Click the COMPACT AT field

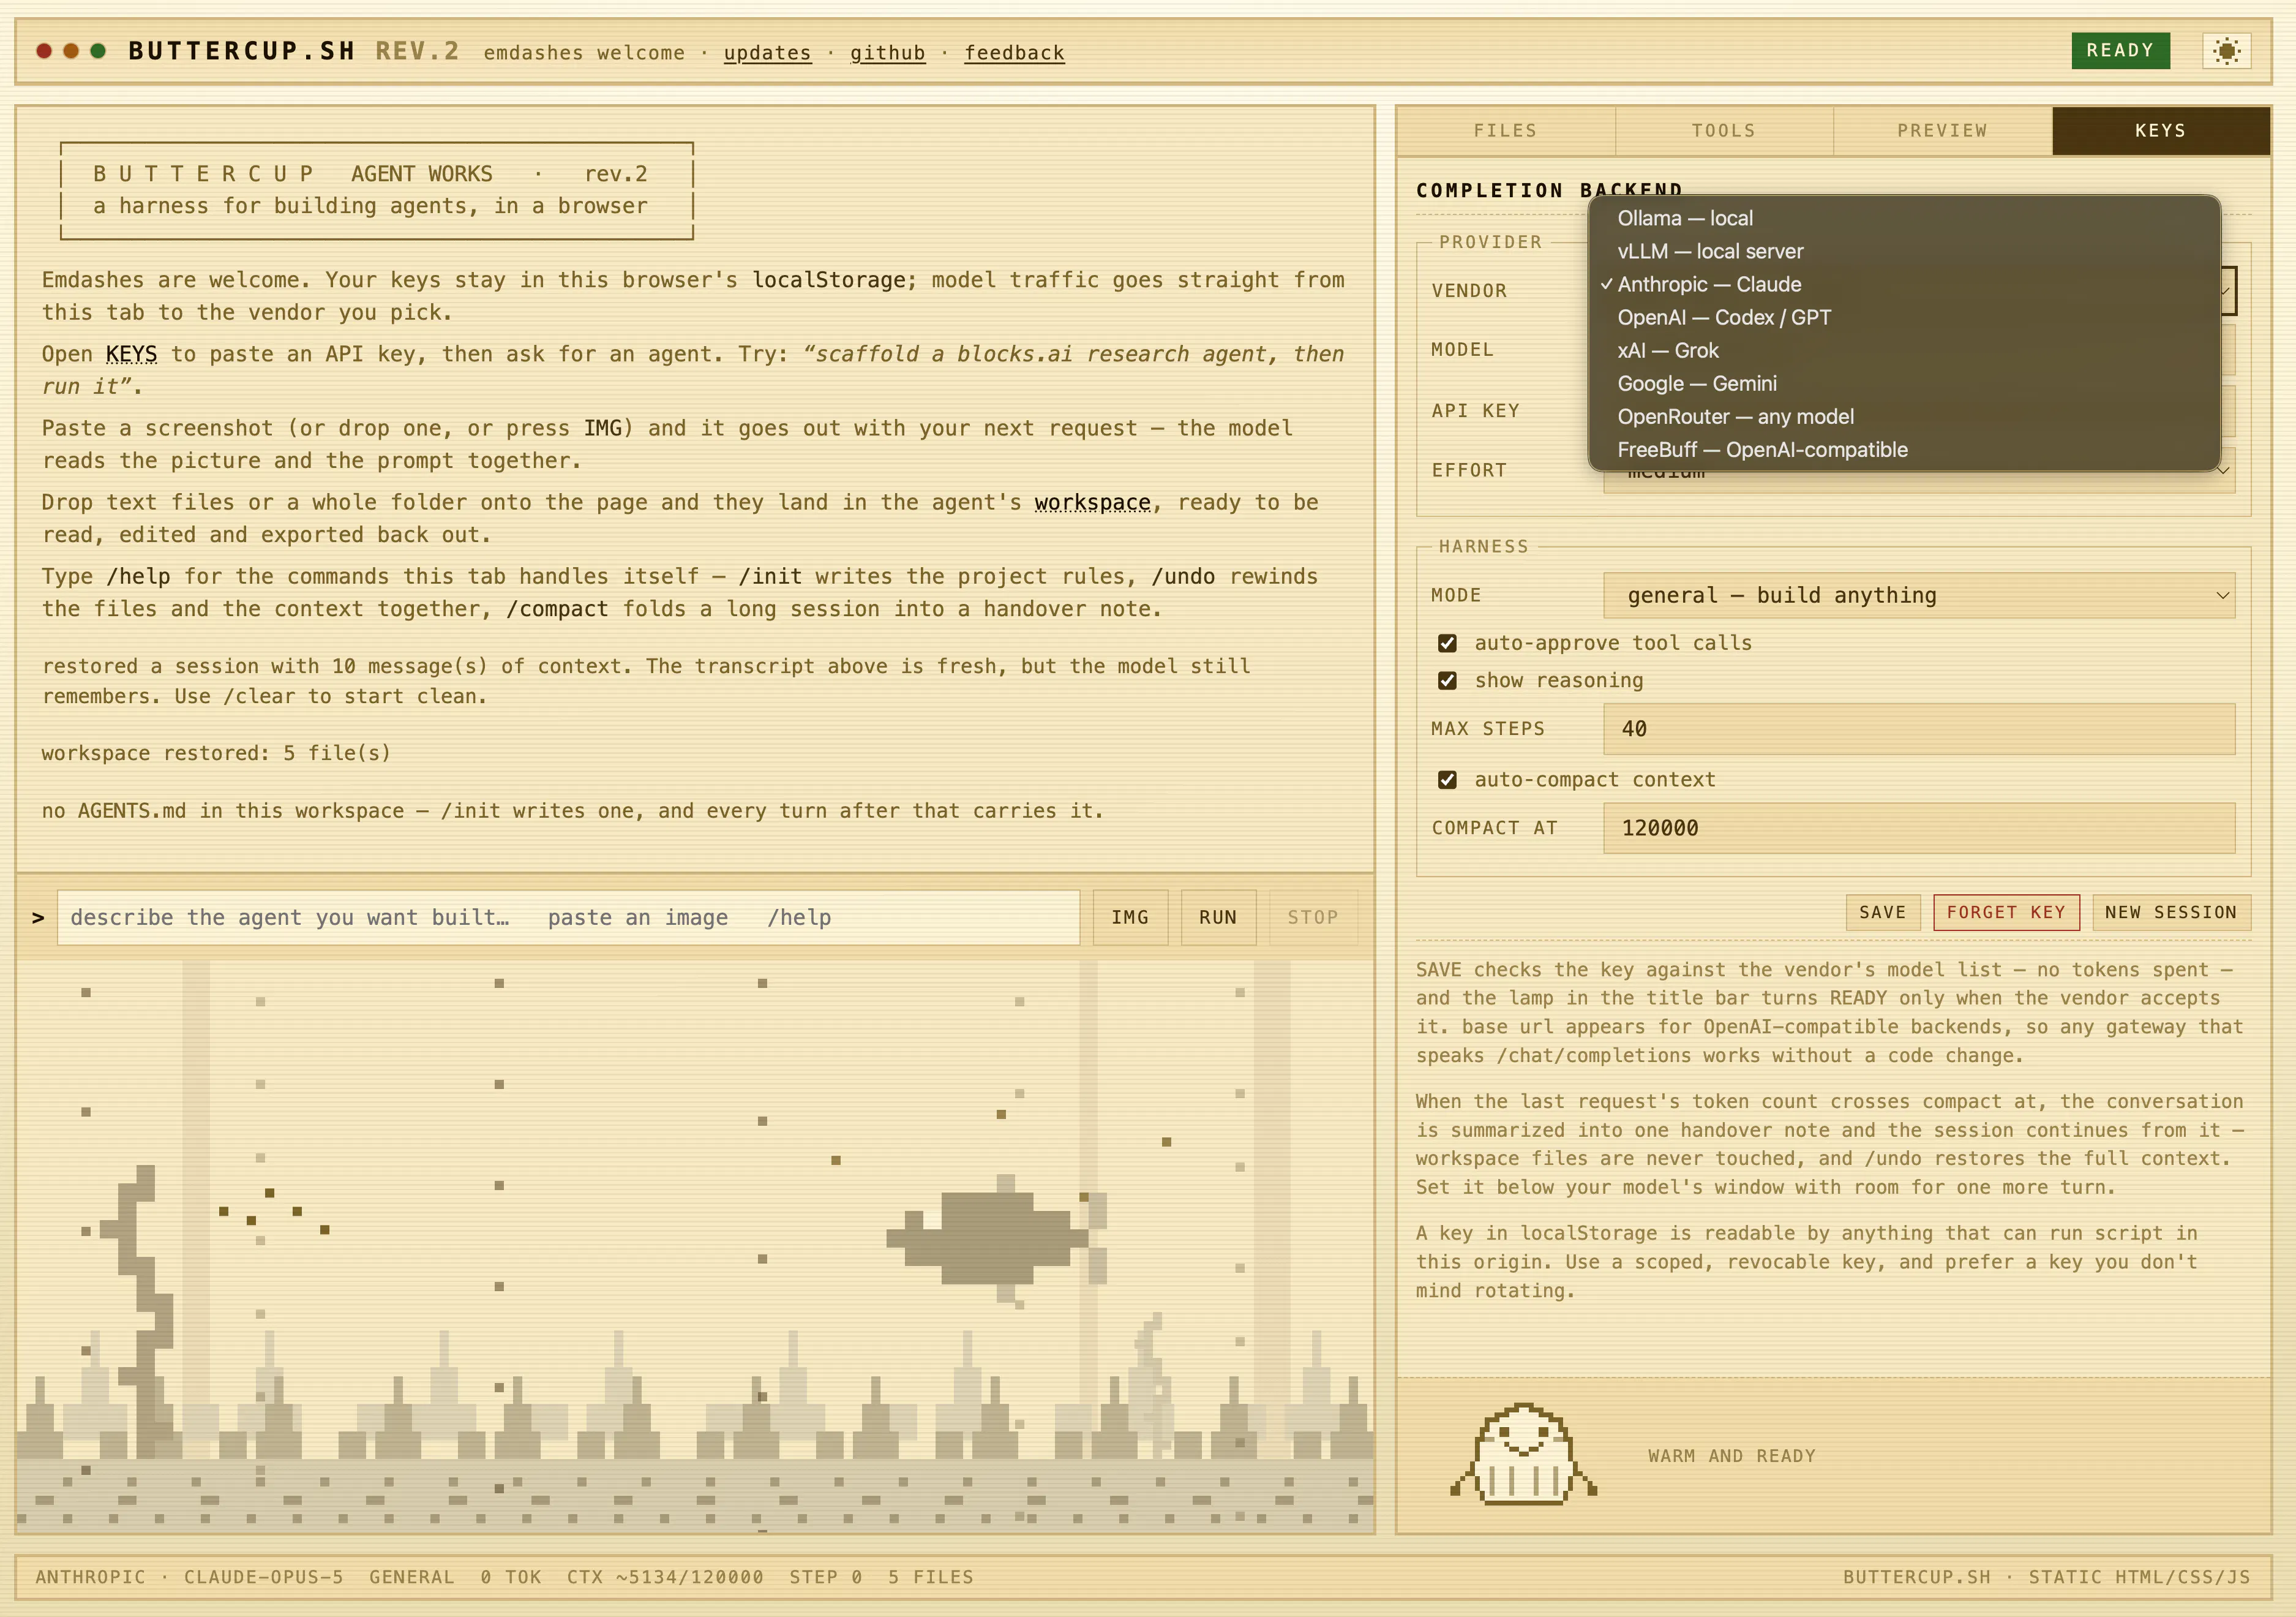pyautogui.click(x=1918, y=829)
